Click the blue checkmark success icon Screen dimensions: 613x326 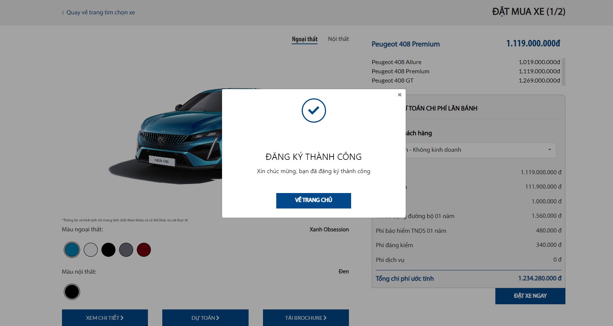pos(314,110)
